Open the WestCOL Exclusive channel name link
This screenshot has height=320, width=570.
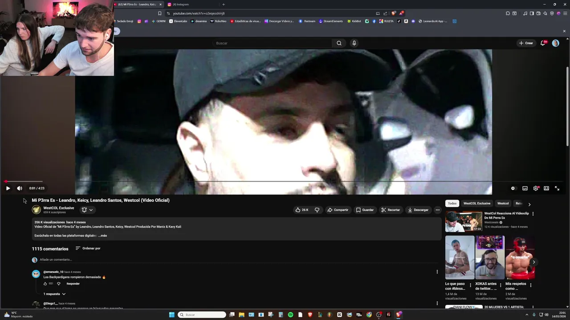tap(59, 208)
